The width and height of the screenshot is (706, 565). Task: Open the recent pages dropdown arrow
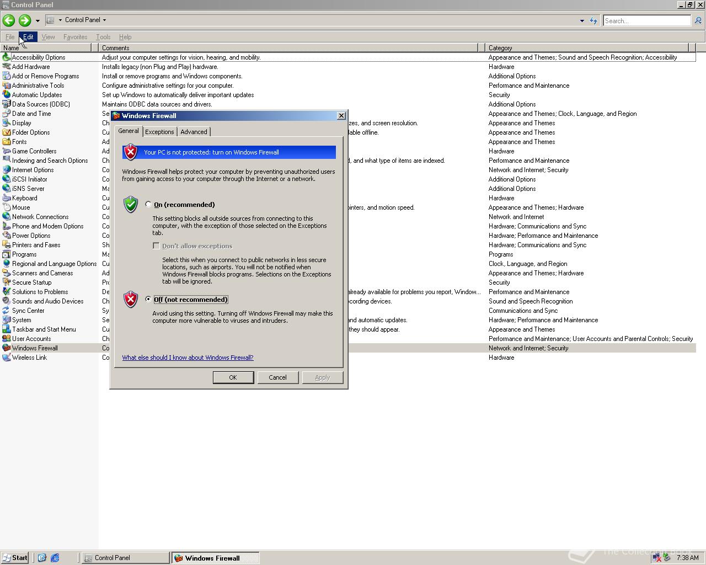tap(38, 20)
